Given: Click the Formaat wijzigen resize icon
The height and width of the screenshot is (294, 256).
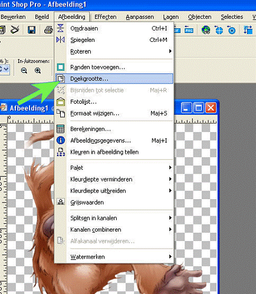Looking at the screenshot, I should pos(61,113).
